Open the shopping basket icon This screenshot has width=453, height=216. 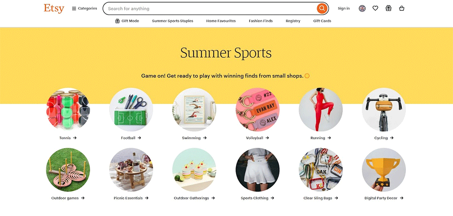tap(401, 8)
